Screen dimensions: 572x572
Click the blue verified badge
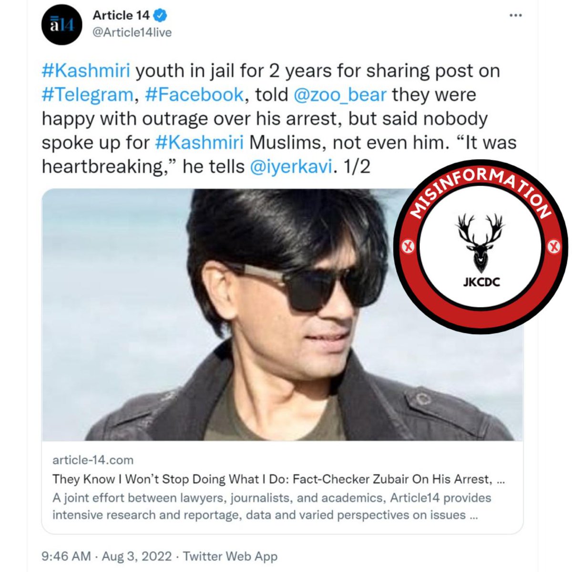click(x=162, y=16)
